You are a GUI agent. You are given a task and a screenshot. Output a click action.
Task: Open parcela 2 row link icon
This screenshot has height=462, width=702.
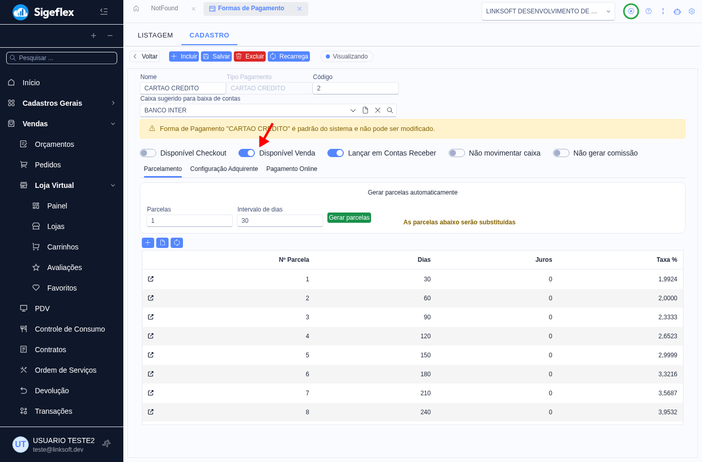click(x=151, y=298)
